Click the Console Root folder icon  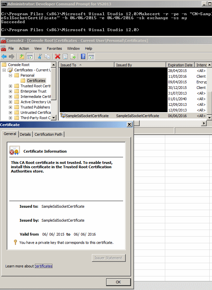tap(4, 65)
